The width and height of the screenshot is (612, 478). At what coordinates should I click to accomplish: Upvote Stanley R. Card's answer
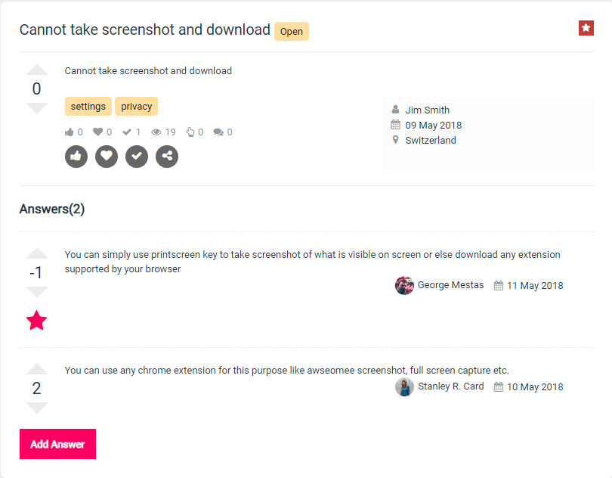click(x=36, y=370)
